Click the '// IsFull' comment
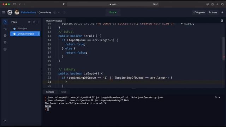Viewport: 226px width, 127px height. [x=66, y=32]
